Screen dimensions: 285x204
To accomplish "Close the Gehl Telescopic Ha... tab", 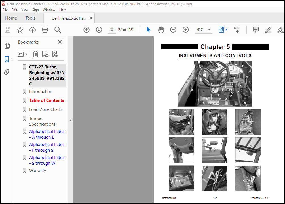I will [x=91, y=18].
